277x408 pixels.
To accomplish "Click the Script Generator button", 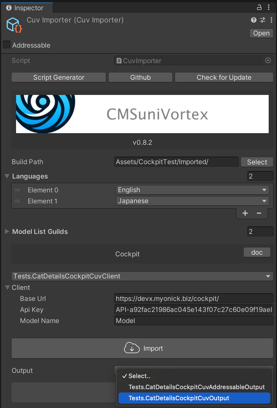I will [x=59, y=78].
